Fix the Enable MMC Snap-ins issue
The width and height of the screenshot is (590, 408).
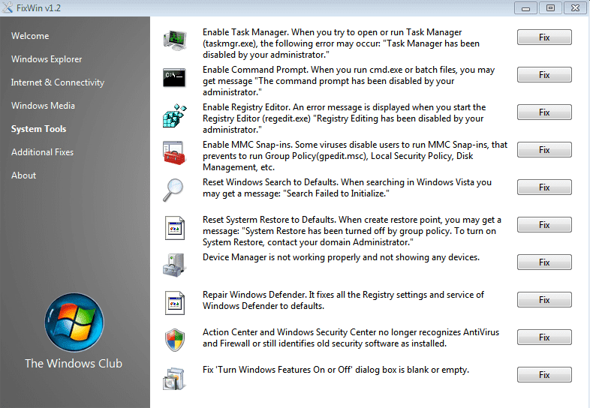[544, 150]
